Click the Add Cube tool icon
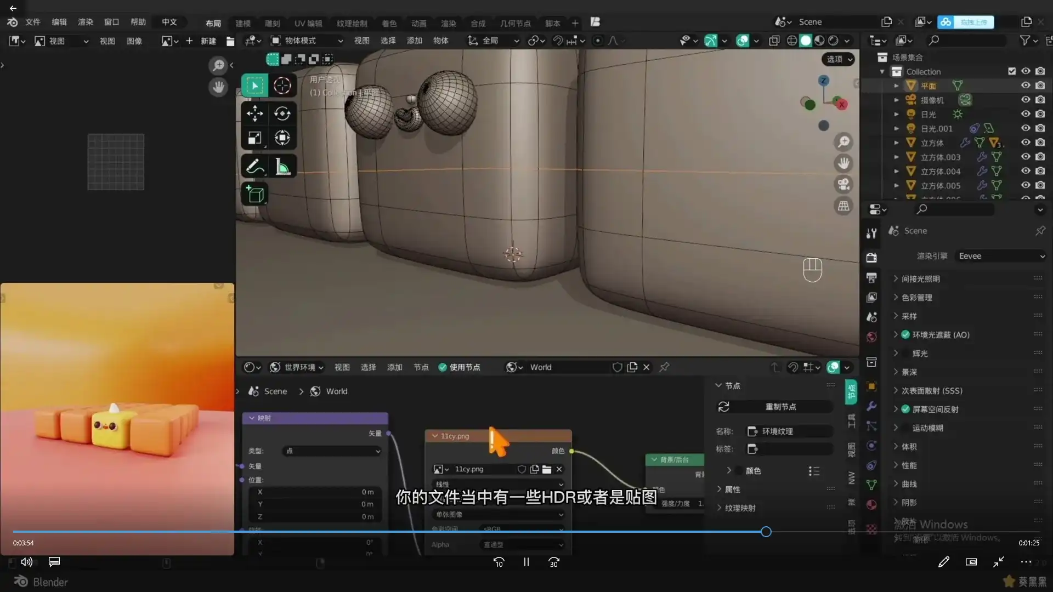This screenshot has height=592, width=1053. 254,195
